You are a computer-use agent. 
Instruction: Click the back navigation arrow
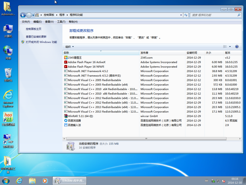23,15
